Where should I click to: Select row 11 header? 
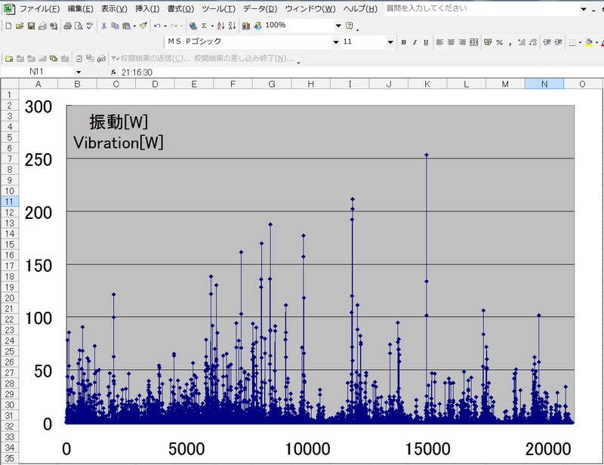(10, 202)
